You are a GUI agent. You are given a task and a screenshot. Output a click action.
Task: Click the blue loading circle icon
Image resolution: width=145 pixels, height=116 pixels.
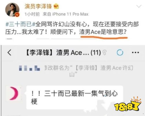(x=120, y=53)
